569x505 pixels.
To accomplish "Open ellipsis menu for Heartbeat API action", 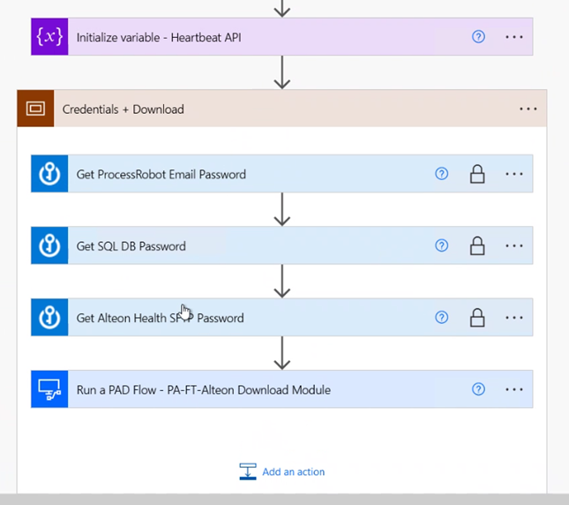I will click(x=514, y=37).
